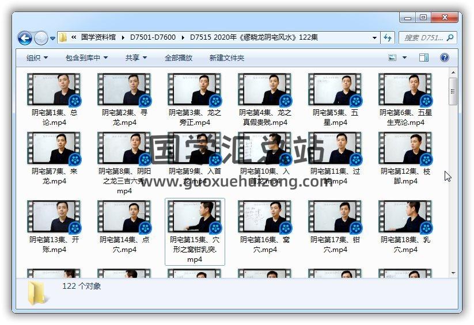474x325 pixels.
Task: Select video 阴宅第13集、开账.mp4
Action: point(54,227)
